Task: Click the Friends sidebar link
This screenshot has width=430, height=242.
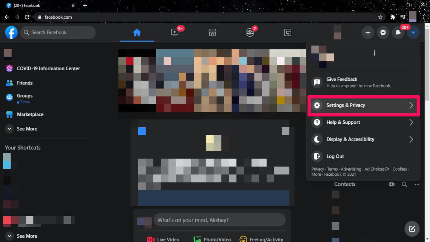Action: [x=24, y=83]
